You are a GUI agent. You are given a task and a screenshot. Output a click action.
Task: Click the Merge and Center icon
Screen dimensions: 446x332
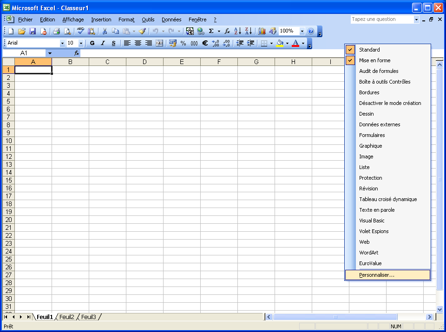coord(159,43)
